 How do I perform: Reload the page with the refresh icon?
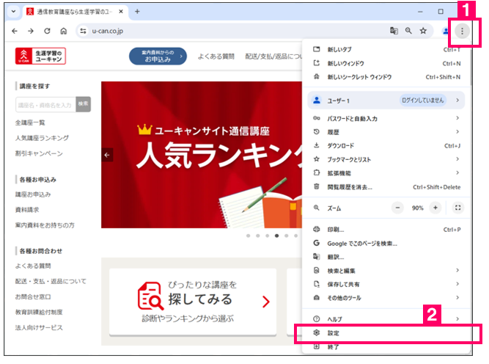point(47,31)
